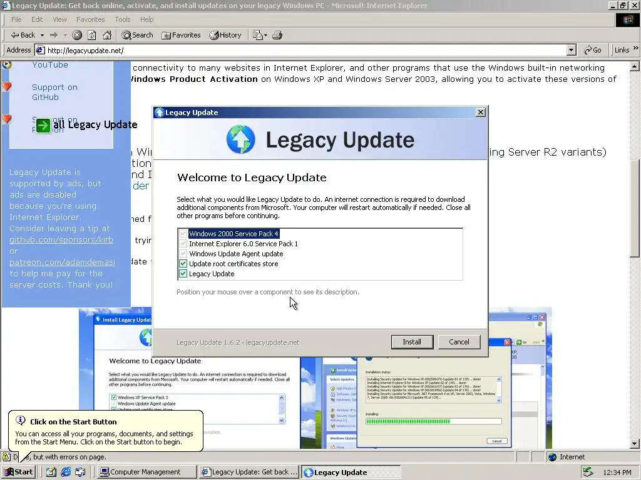Open the View menu

59,19
